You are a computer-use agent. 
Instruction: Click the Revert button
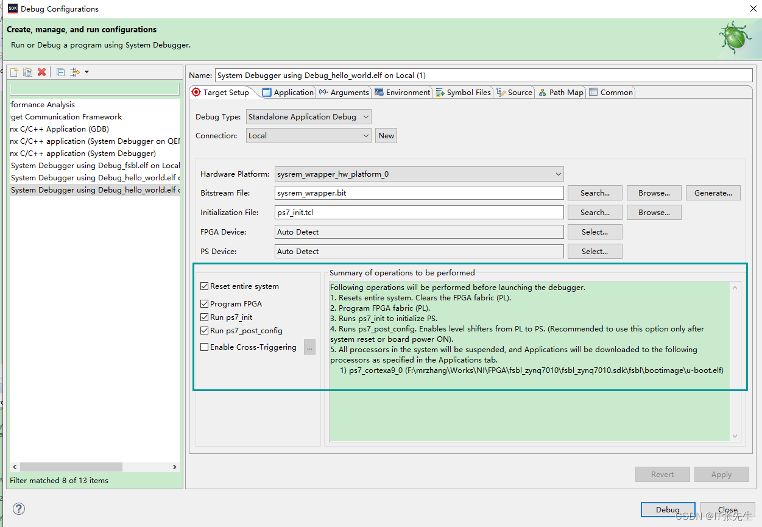click(663, 475)
